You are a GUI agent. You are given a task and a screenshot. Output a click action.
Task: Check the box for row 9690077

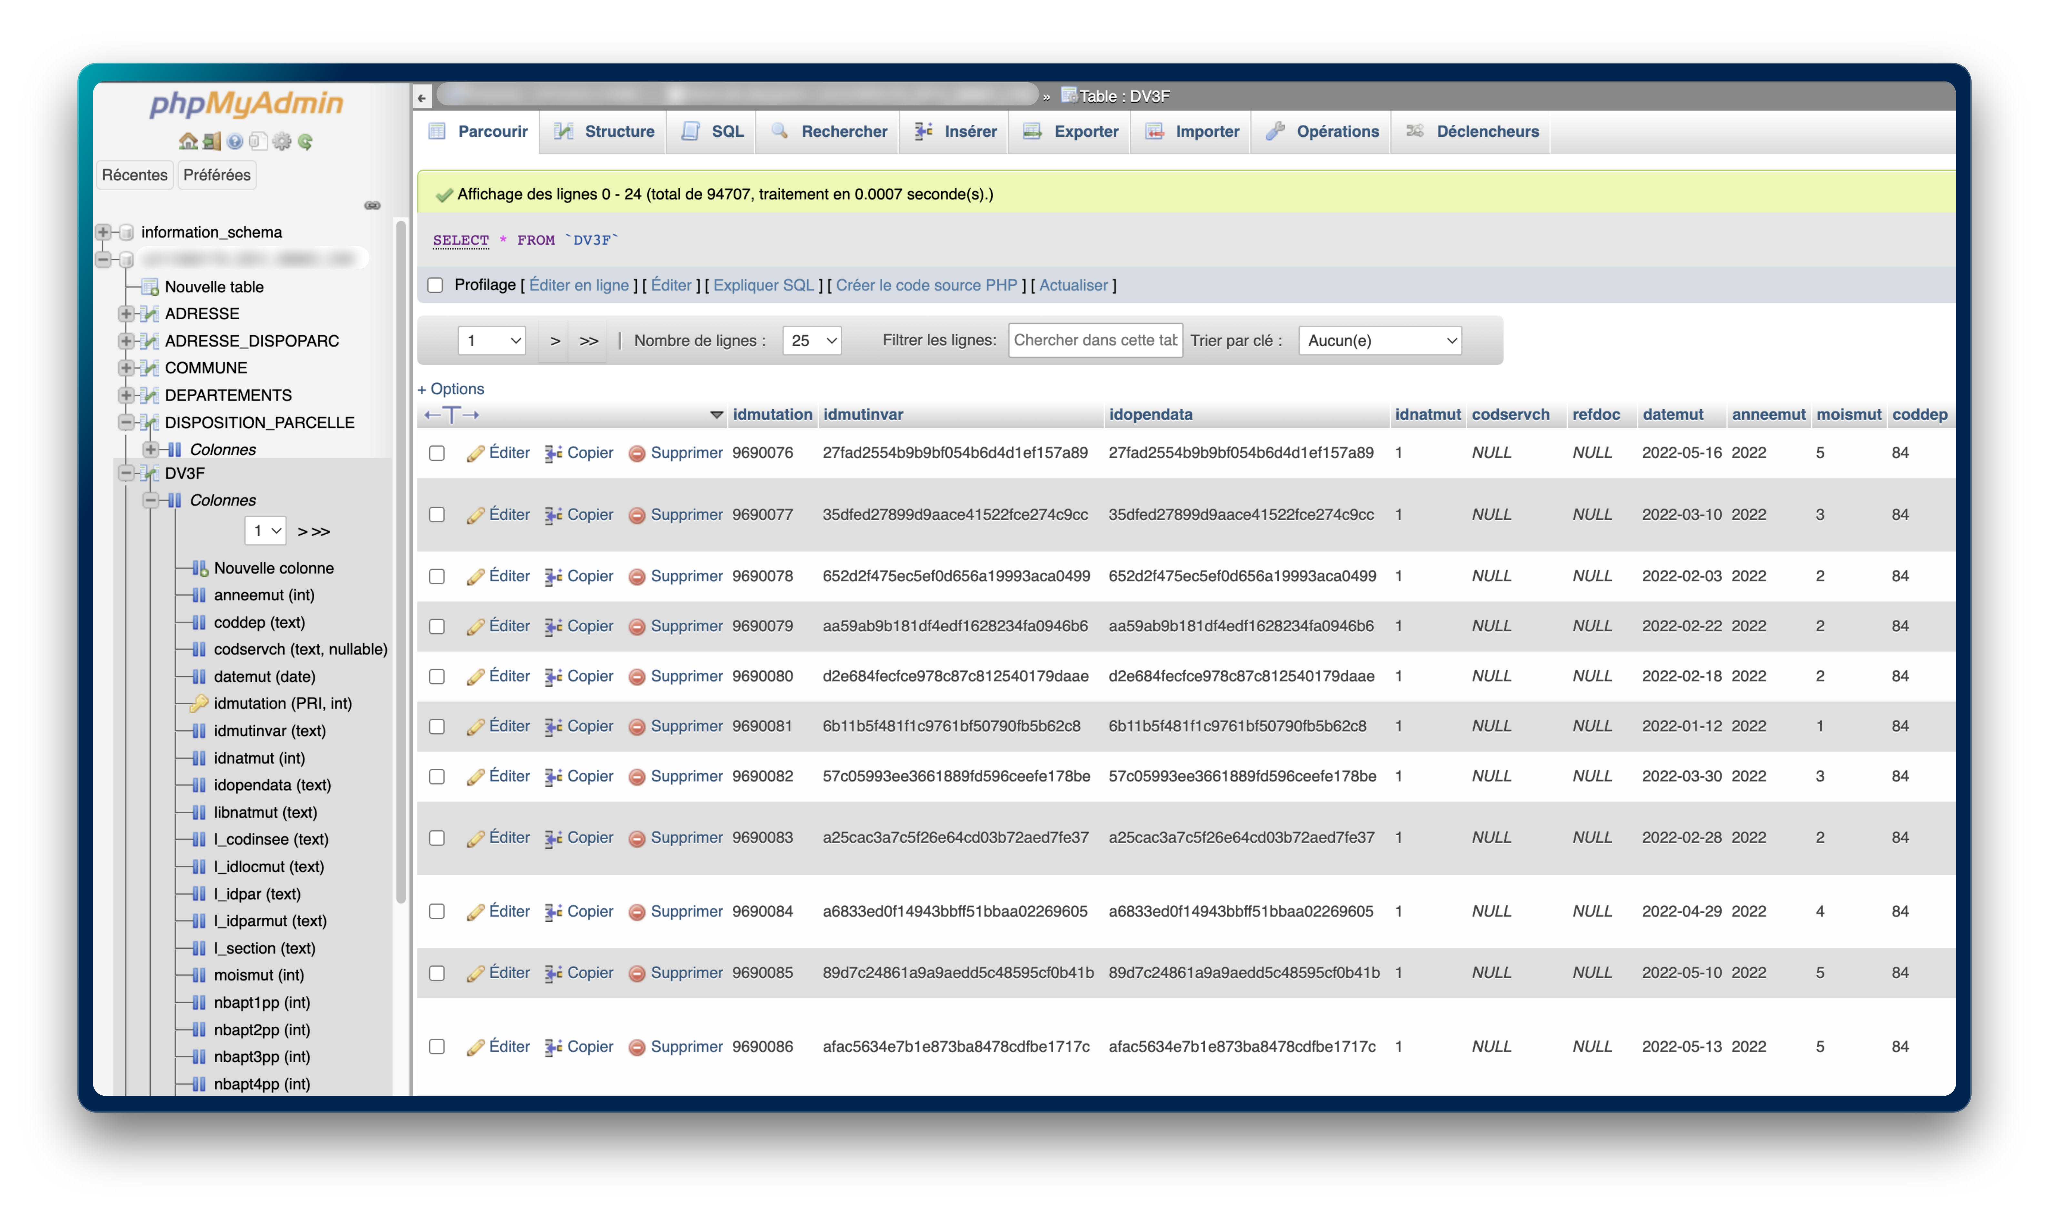pyautogui.click(x=437, y=515)
